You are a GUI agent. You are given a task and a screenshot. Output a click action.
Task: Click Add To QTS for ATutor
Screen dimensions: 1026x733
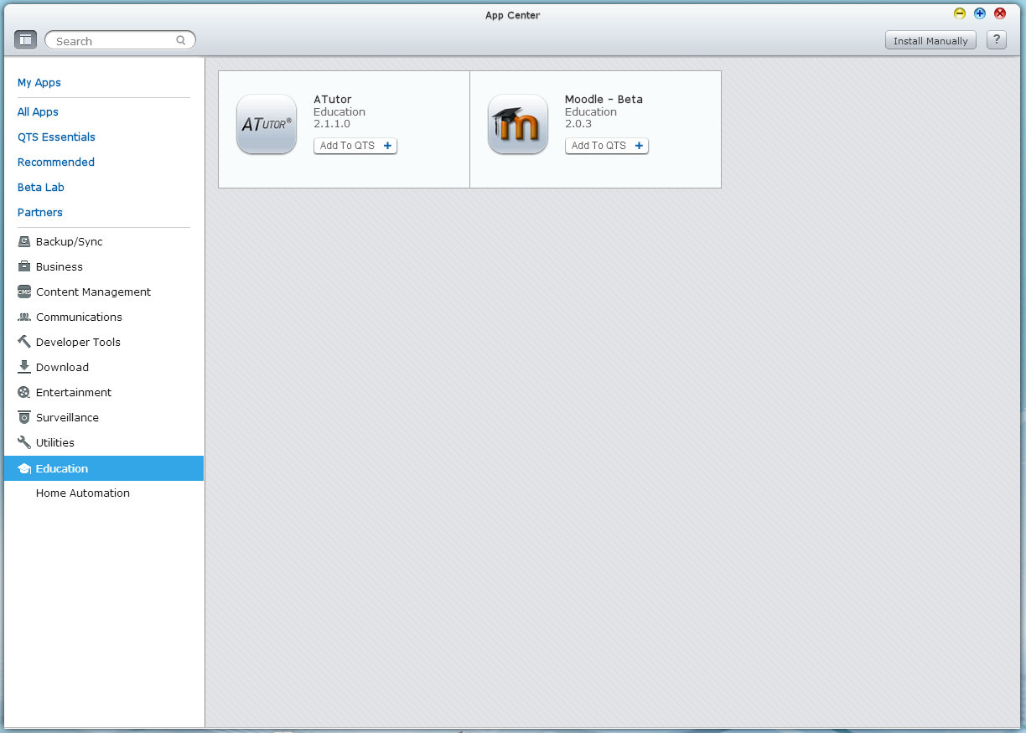pos(355,146)
